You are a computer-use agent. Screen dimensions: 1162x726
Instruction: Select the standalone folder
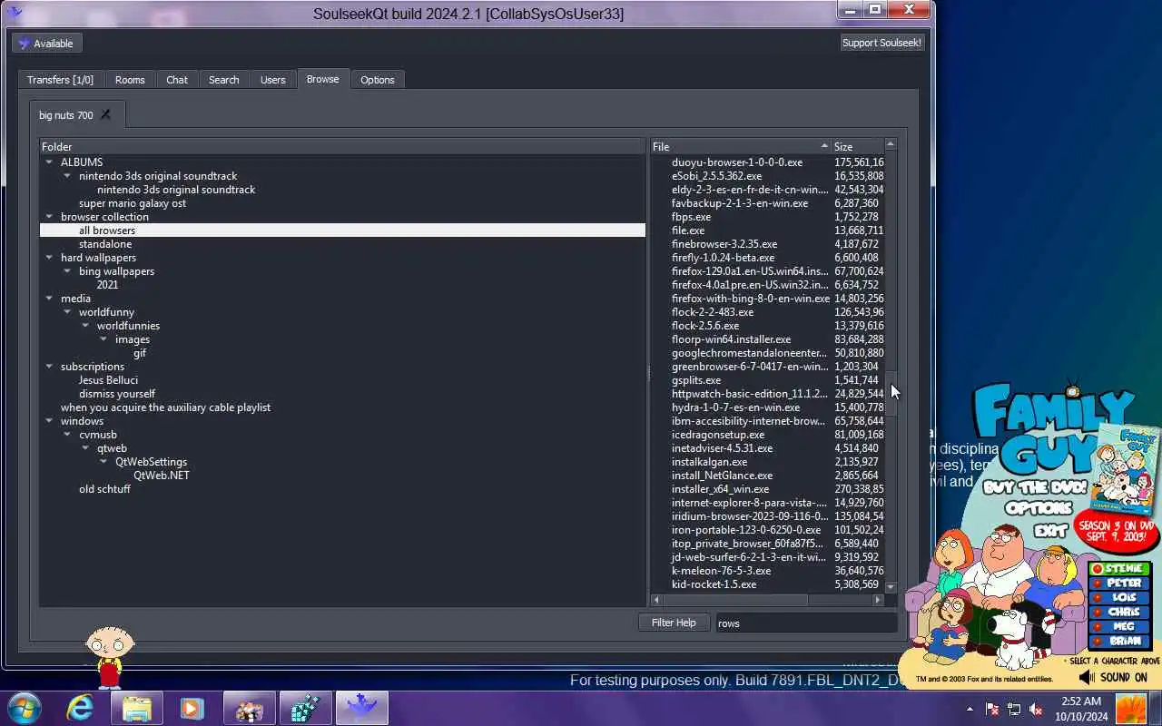pos(105,244)
